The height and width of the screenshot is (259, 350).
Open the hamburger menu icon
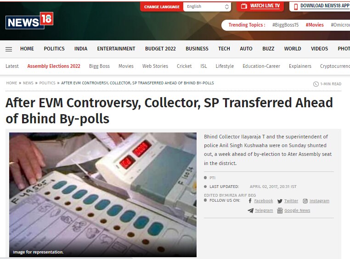coord(9,49)
